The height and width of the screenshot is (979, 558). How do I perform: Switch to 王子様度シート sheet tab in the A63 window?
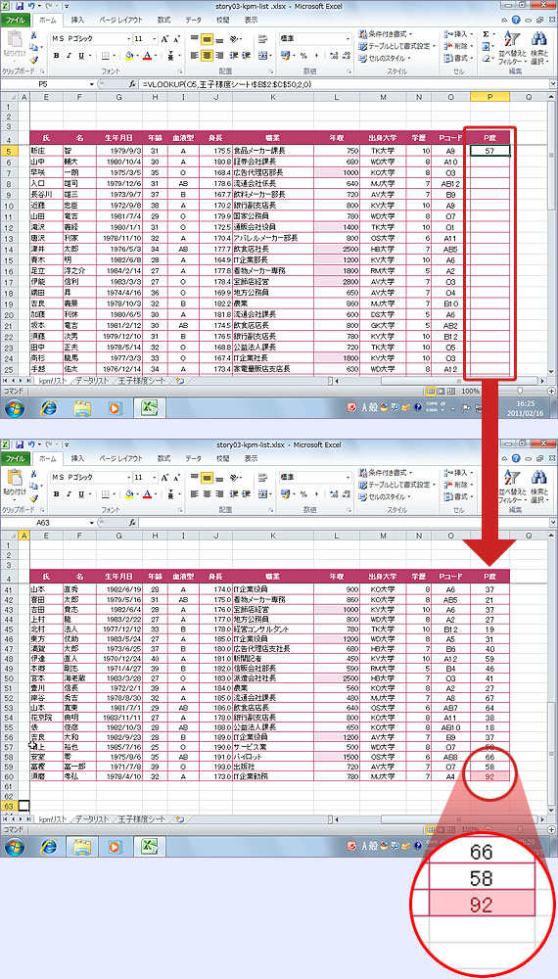click(x=142, y=818)
